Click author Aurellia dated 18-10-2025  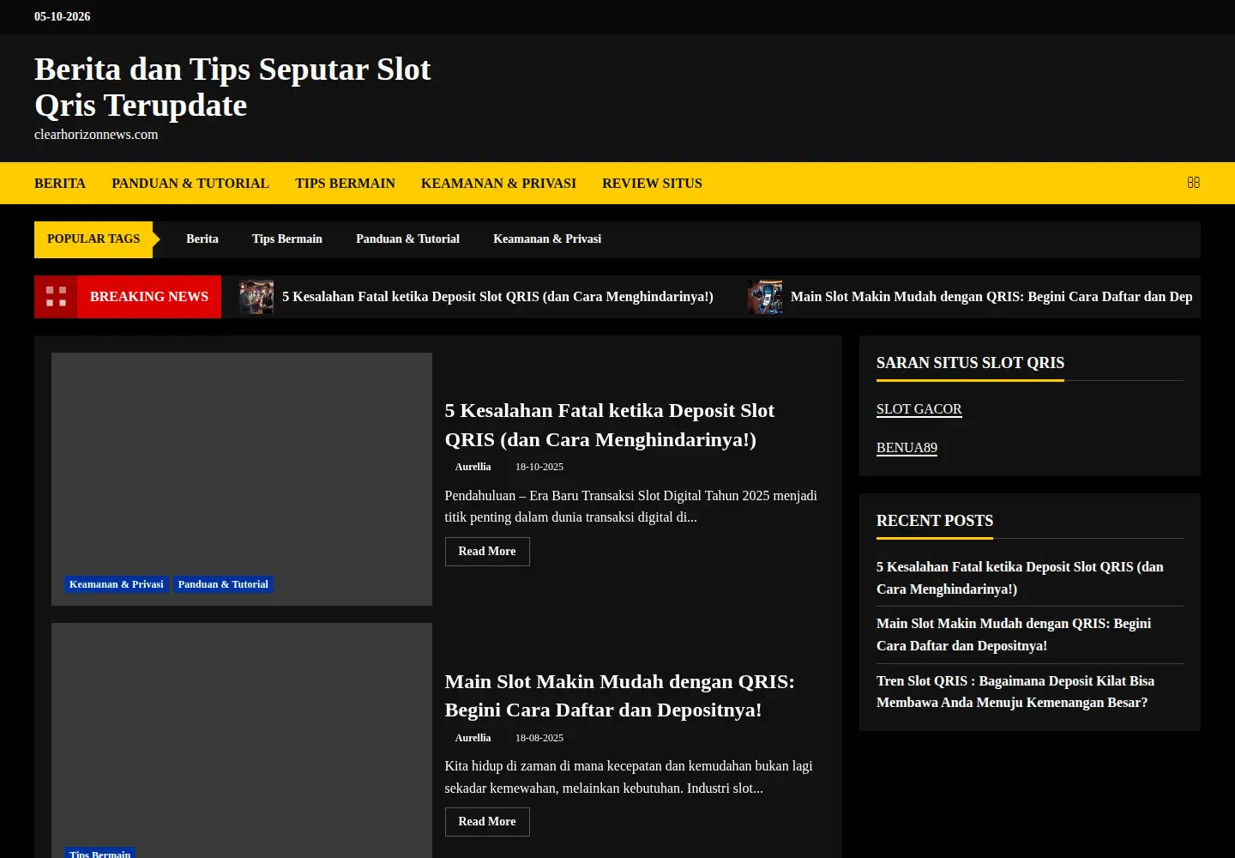pyautogui.click(x=473, y=467)
